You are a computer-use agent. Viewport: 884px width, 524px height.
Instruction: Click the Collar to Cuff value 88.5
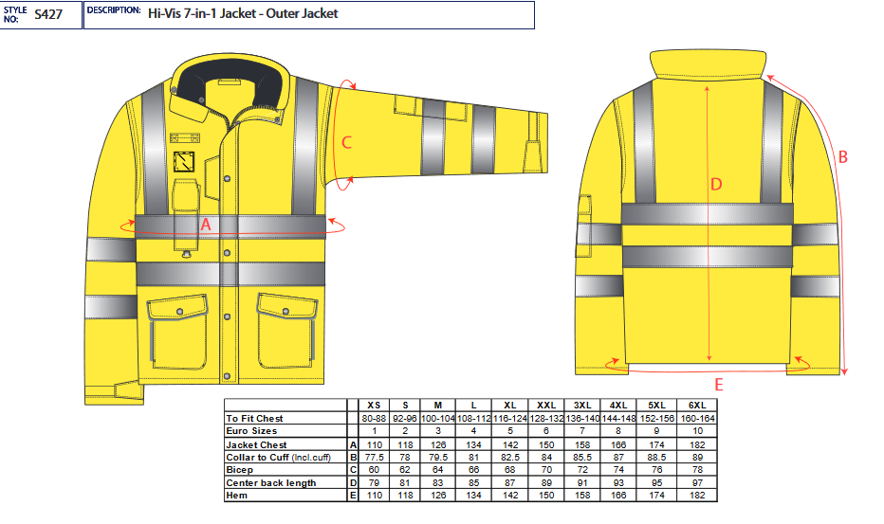click(x=656, y=458)
